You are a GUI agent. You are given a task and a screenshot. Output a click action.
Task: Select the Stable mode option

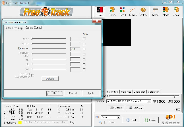55,122
